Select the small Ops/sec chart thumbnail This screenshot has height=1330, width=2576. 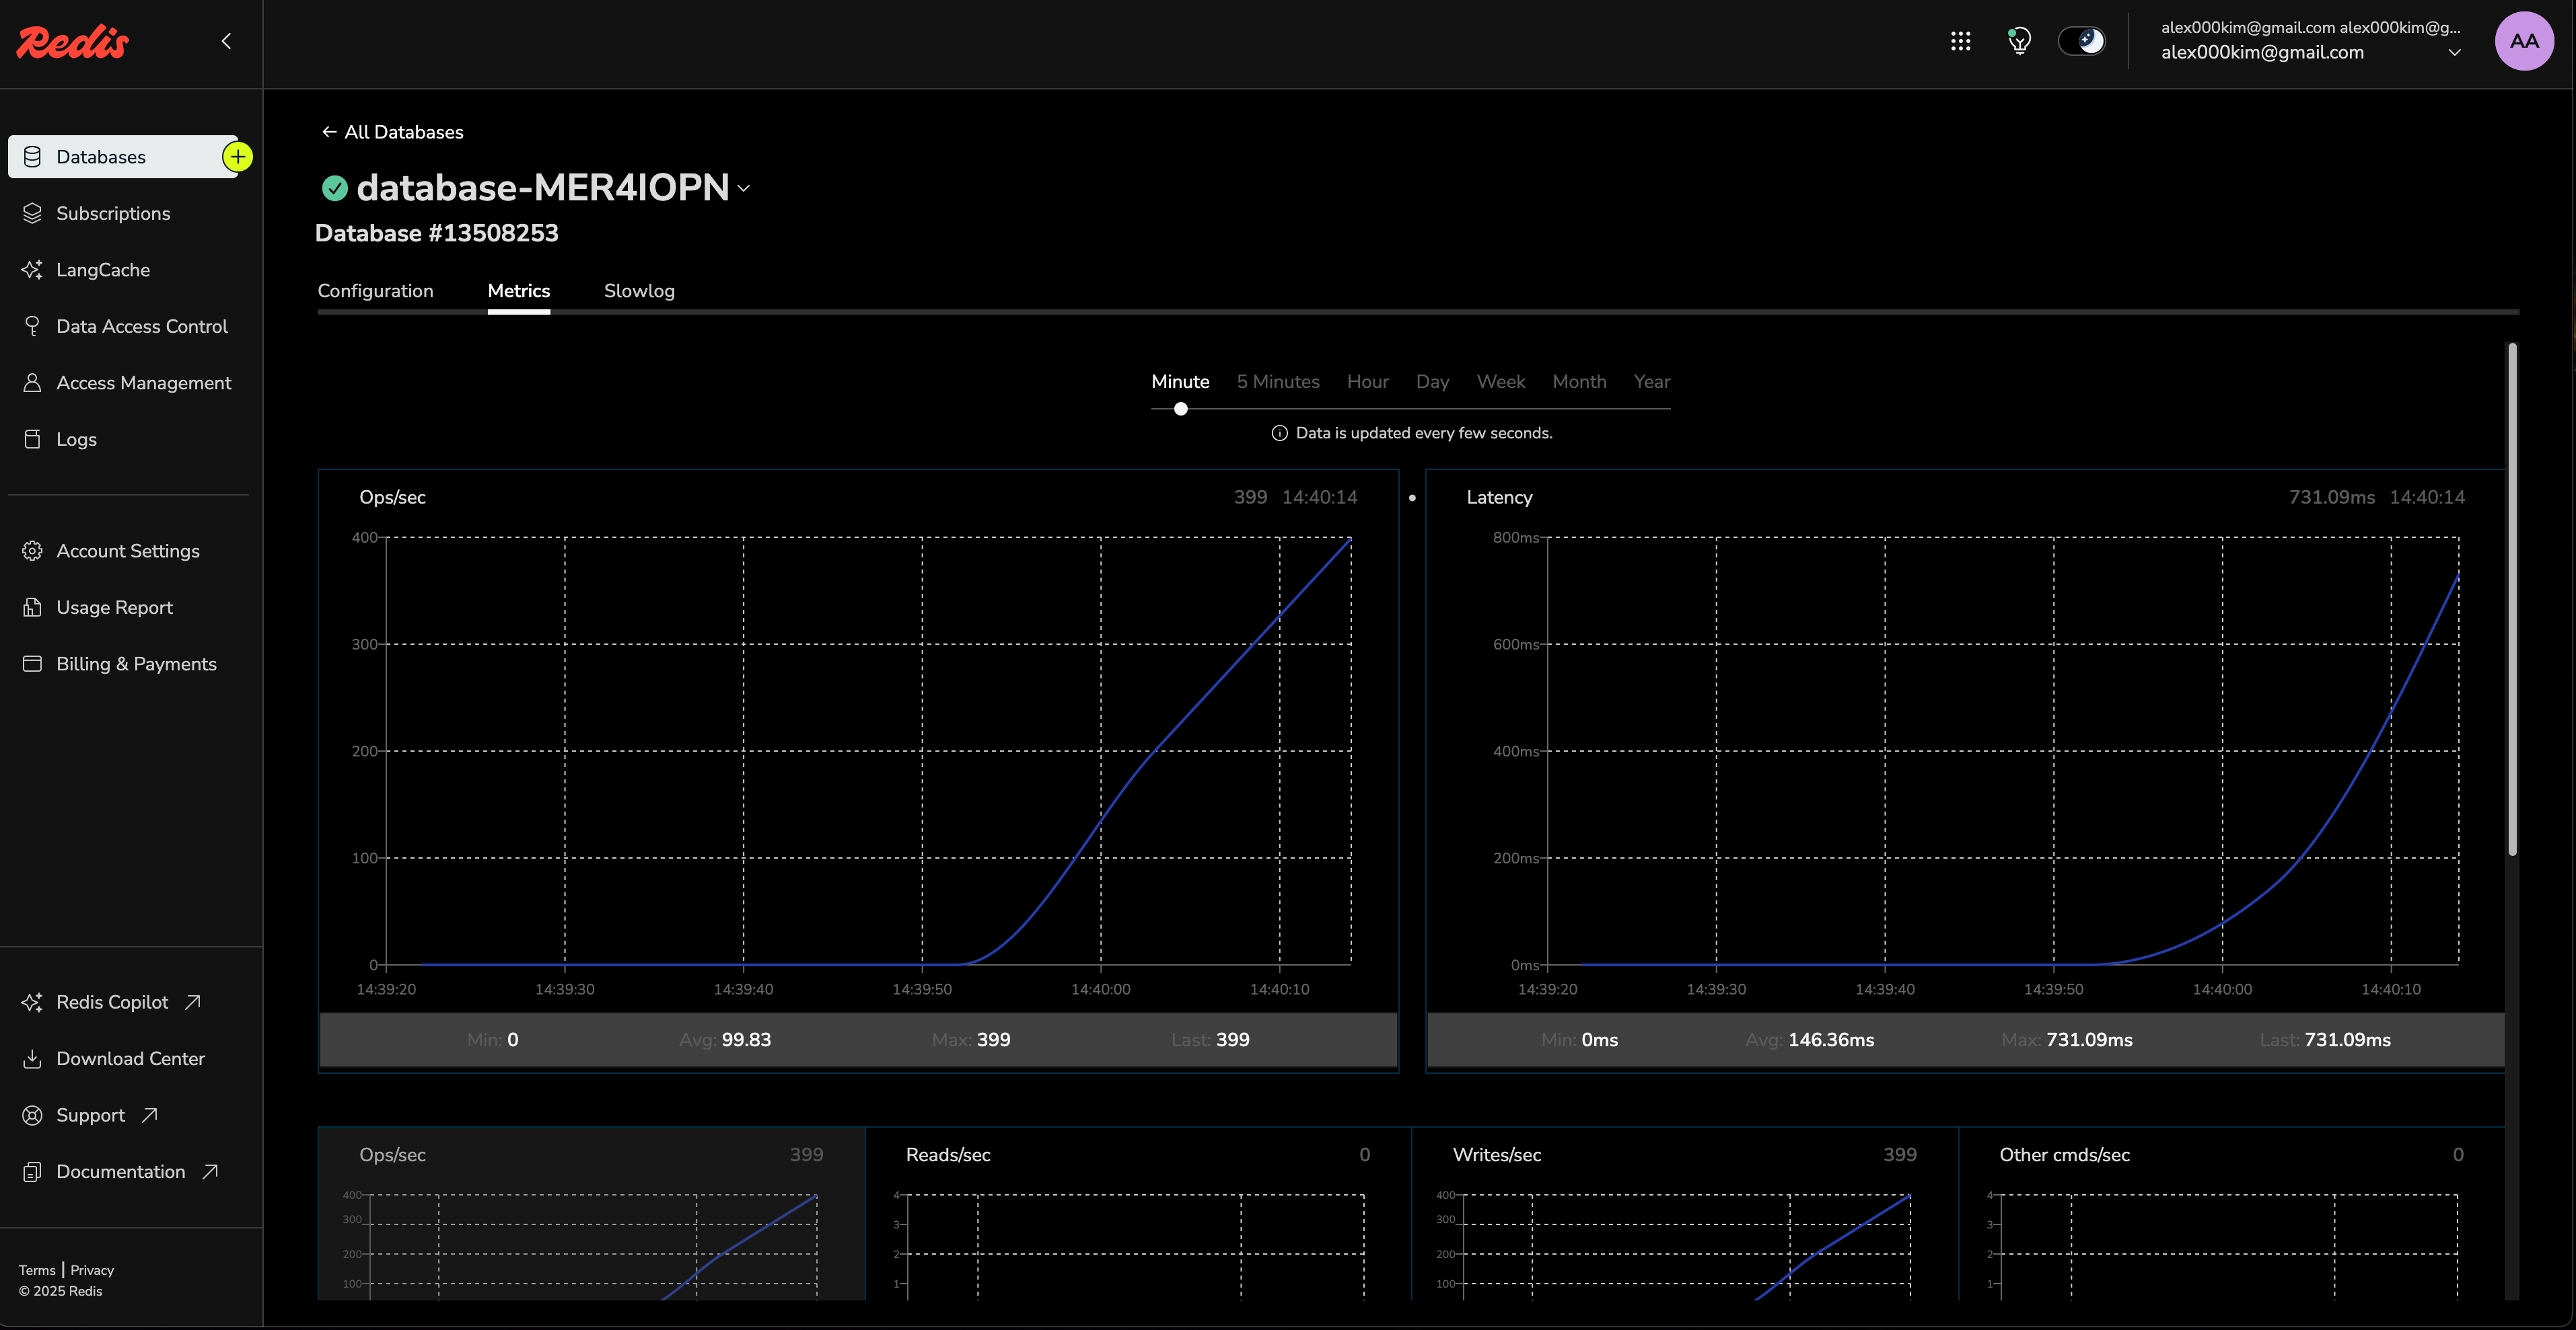591,1213
